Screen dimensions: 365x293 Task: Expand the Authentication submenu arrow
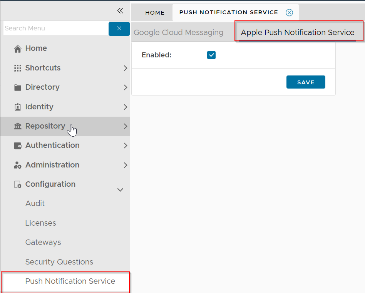(125, 146)
